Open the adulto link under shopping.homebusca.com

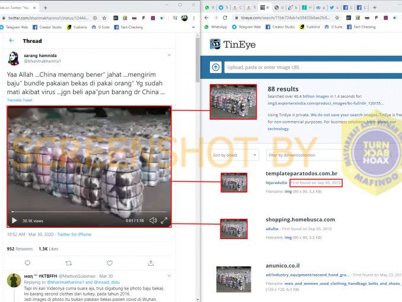click(x=272, y=228)
